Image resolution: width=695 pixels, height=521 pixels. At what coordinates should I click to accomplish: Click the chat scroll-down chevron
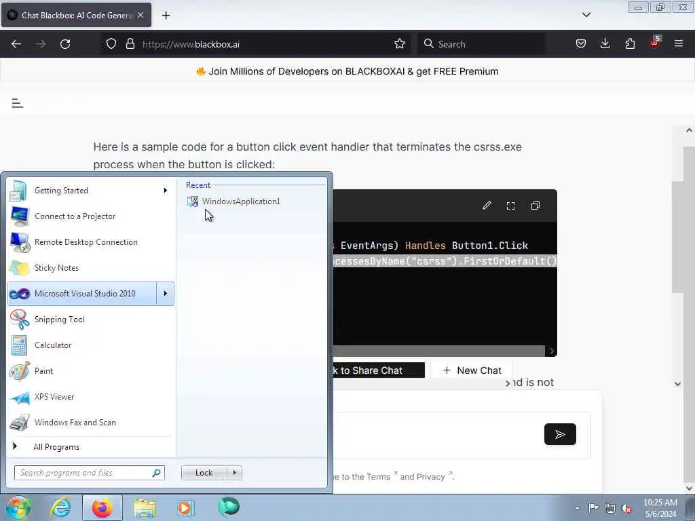[678, 384]
